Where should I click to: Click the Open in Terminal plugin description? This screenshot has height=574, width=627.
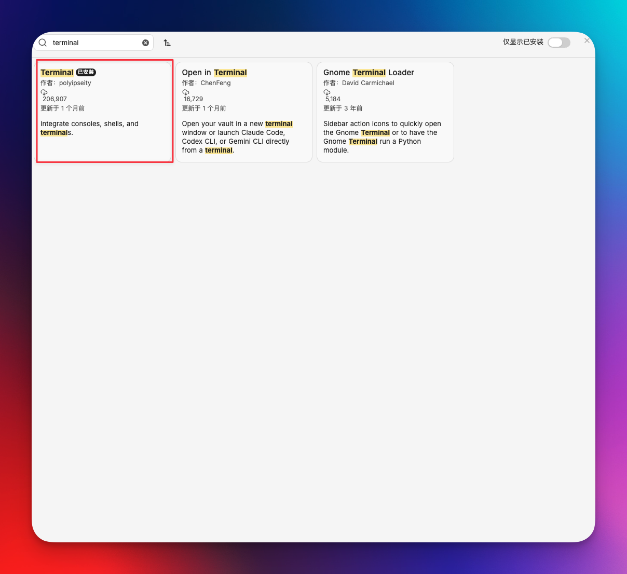(x=237, y=137)
